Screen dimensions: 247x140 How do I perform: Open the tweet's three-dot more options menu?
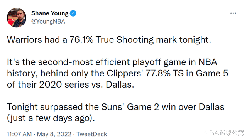[233, 13]
